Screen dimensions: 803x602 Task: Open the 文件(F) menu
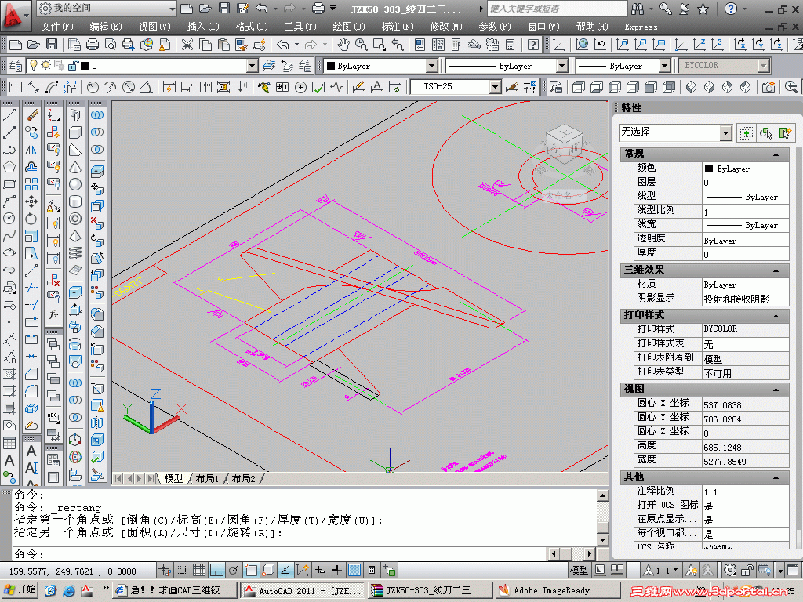click(56, 27)
